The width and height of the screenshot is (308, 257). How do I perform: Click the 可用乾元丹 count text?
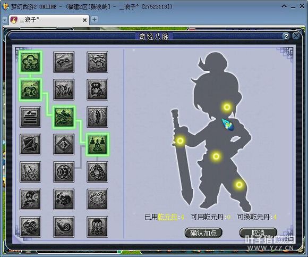211,217
